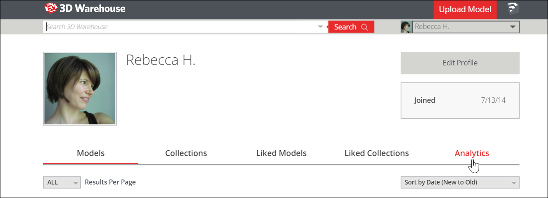Open Rebecca H. profile photo
The image size is (548, 198).
coord(80,88)
